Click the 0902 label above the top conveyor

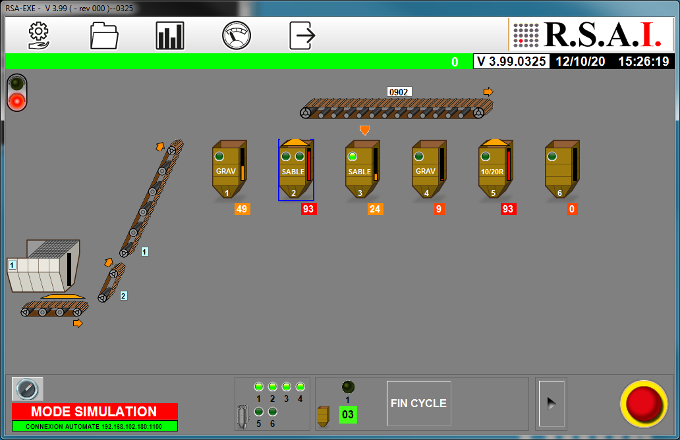click(x=399, y=92)
